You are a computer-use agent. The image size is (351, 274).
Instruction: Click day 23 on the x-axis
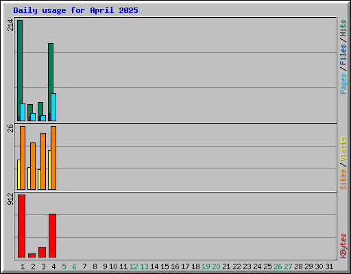click(247, 266)
